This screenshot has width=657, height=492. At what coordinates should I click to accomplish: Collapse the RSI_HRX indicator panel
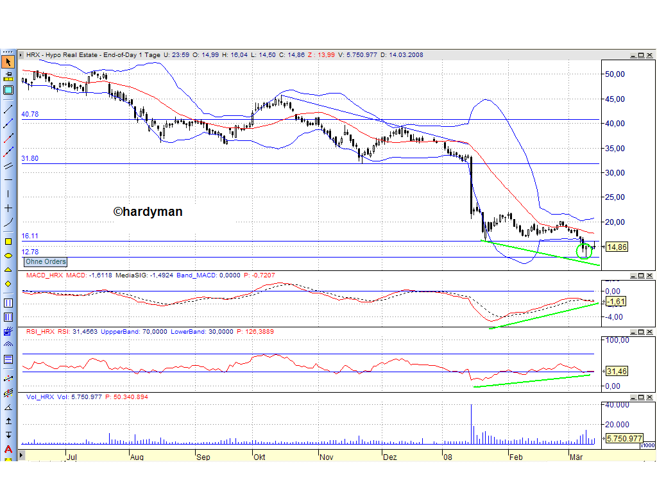pyautogui.click(x=635, y=332)
